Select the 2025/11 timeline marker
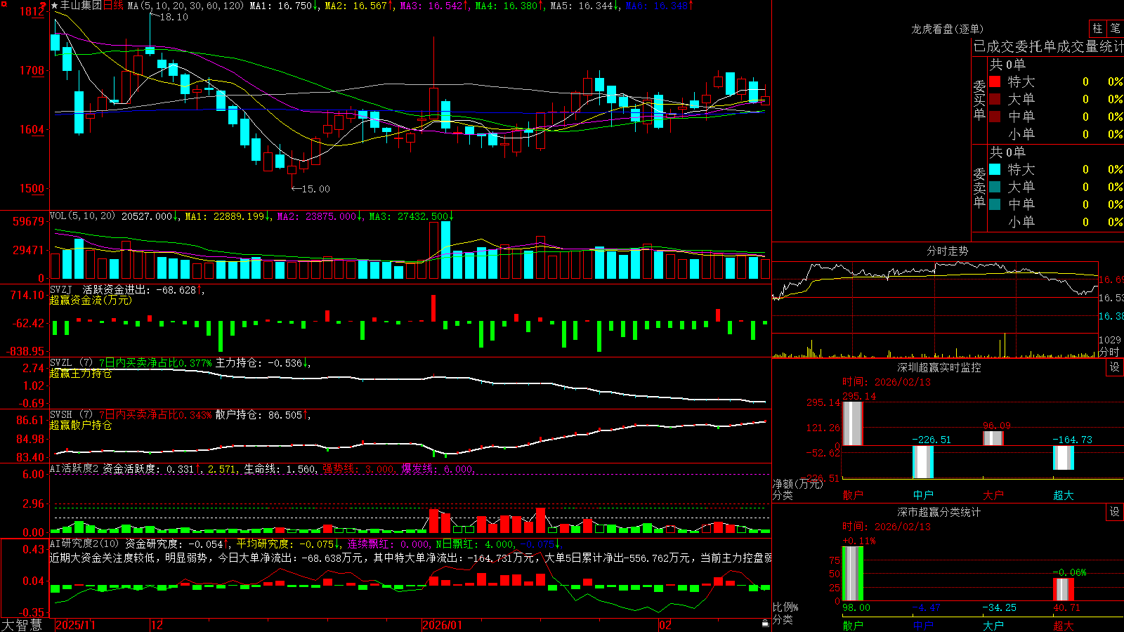1124x632 pixels. coord(75,625)
